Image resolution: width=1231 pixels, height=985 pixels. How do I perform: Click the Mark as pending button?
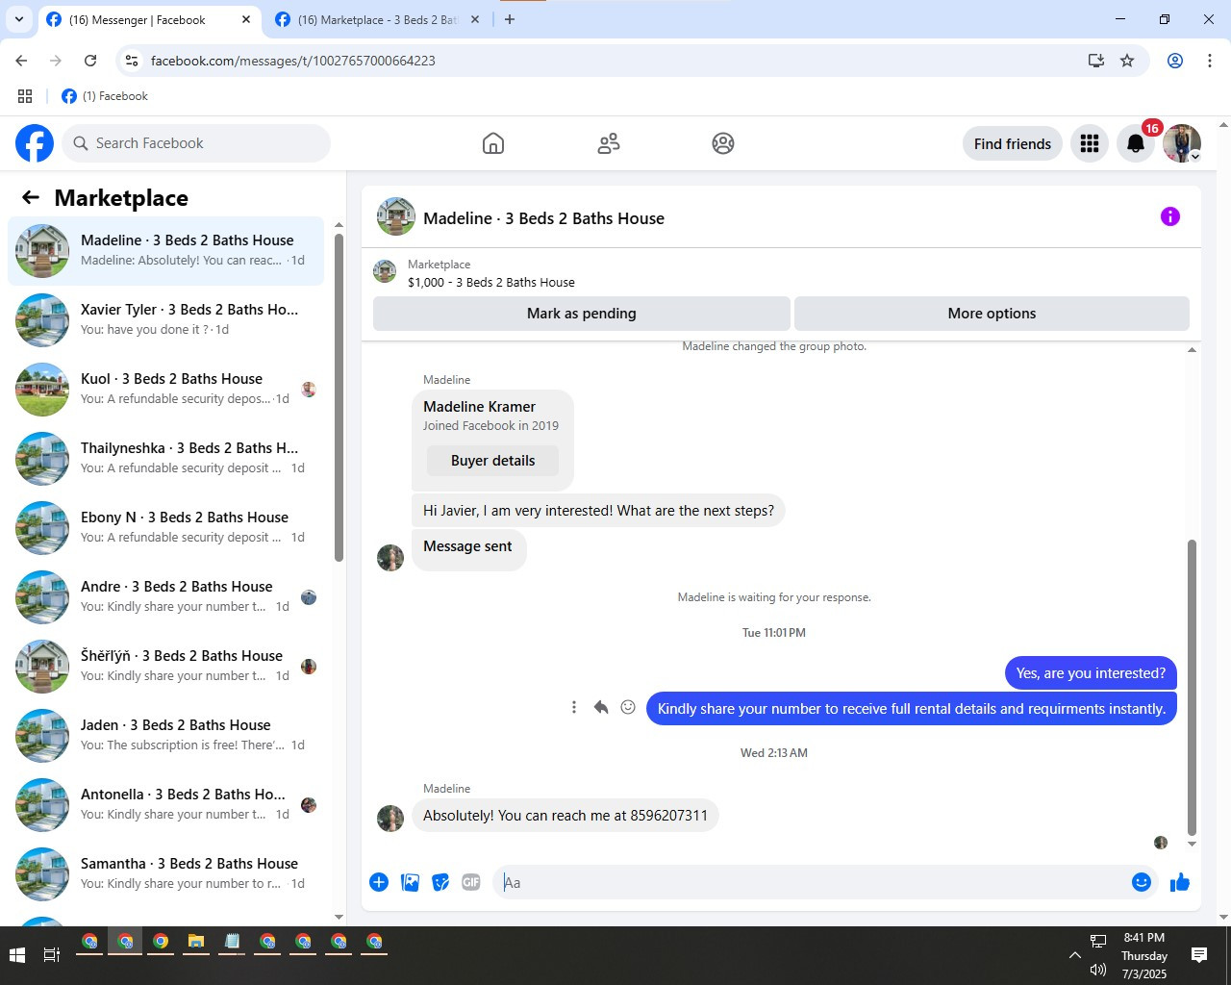pos(582,314)
